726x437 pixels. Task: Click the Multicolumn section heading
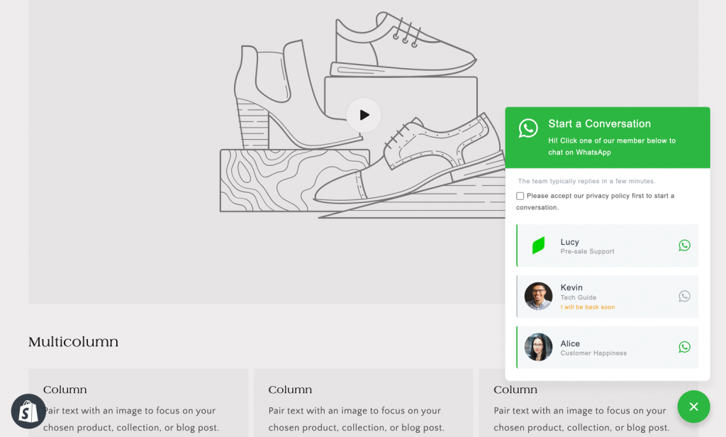coord(73,342)
